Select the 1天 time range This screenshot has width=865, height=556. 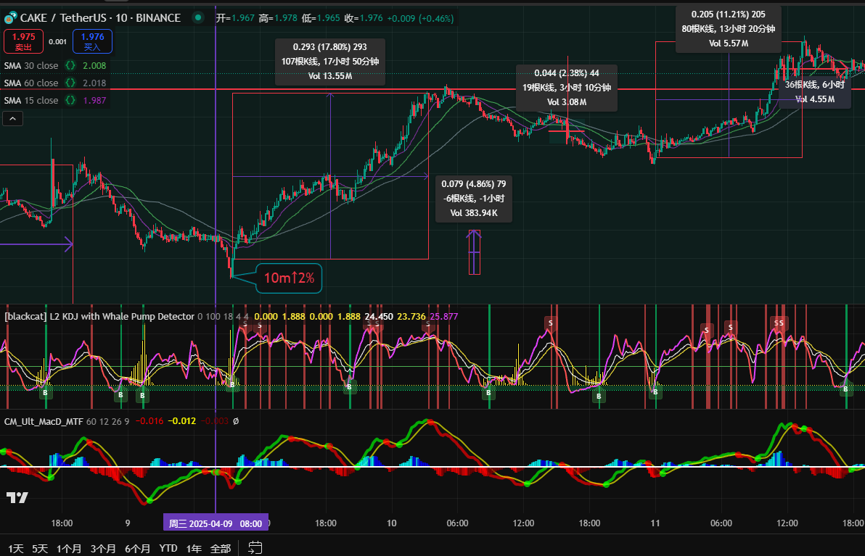(15, 548)
